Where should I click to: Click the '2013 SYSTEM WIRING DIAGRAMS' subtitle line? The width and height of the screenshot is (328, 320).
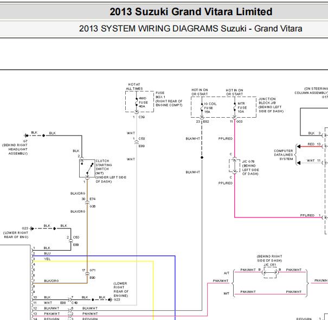[191, 29]
